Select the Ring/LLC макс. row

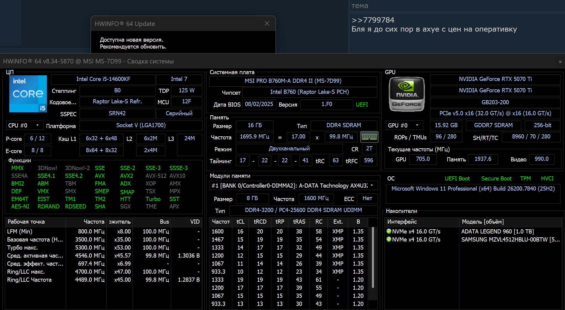104,272
